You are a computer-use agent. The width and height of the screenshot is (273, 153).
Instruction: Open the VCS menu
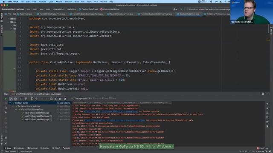click(96, 2)
